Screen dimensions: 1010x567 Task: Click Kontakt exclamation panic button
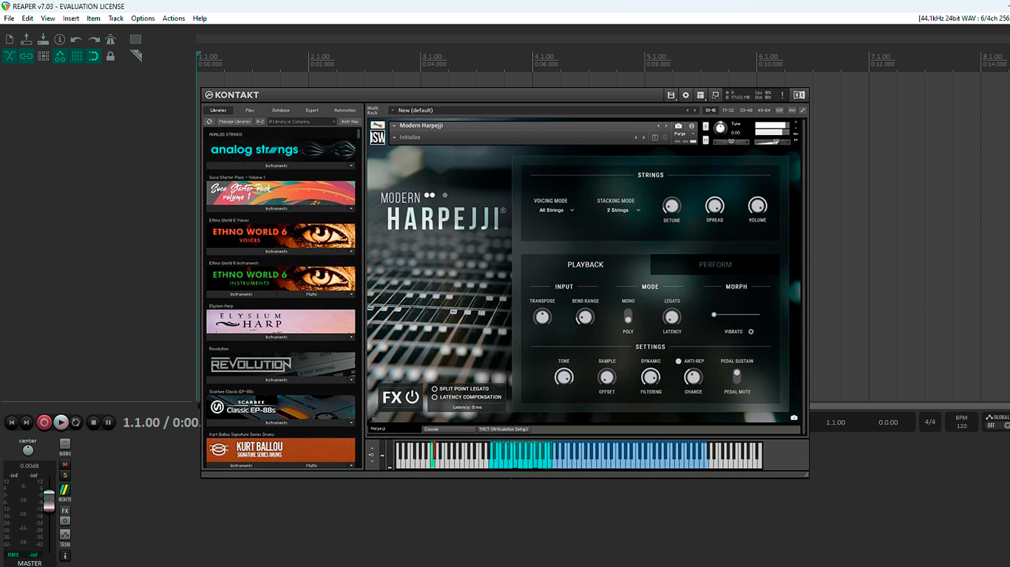(782, 95)
